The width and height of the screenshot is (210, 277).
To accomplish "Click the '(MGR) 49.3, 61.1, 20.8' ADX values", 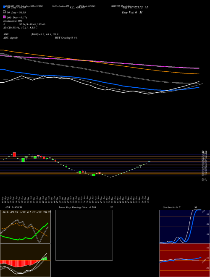I will [x=45, y=34].
